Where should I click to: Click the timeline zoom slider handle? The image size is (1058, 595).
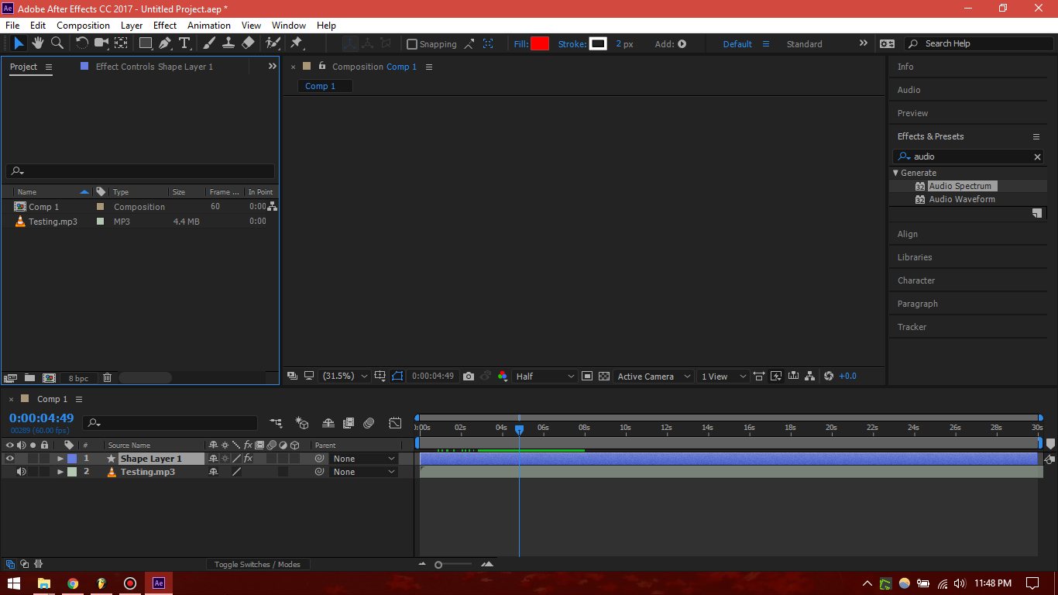(438, 565)
